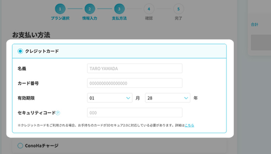
Task: Click the 月 label after month dropdown
Action: [138, 98]
